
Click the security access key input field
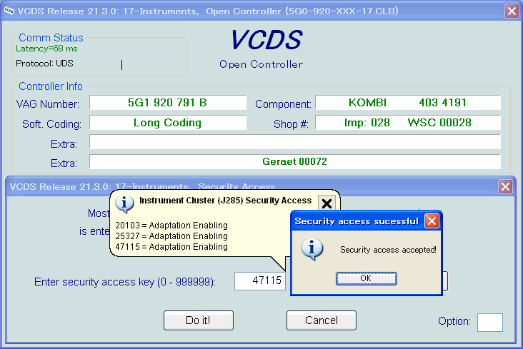pos(260,281)
